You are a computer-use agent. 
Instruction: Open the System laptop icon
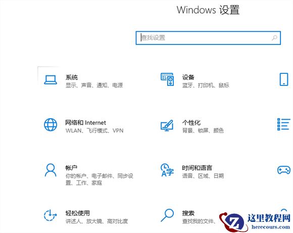[x=51, y=80]
